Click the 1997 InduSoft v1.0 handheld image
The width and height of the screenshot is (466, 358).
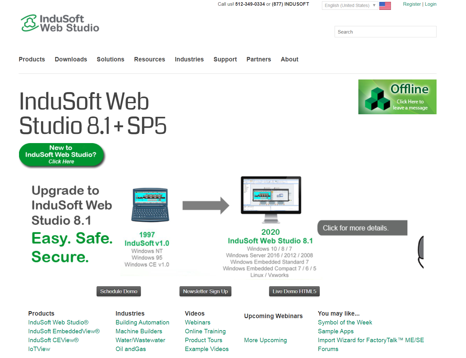(x=150, y=205)
